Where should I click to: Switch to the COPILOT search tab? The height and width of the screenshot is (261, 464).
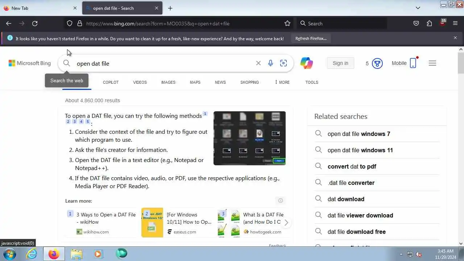pos(111,82)
